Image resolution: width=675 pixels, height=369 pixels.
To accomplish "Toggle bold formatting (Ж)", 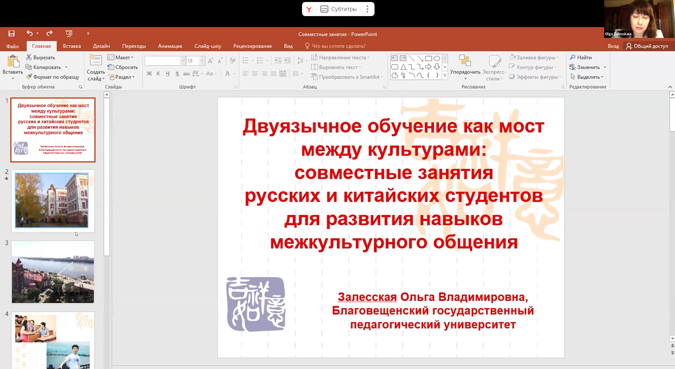I will click(149, 73).
